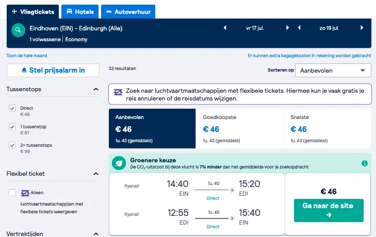Click the info icon on Groenere keuze
This screenshot has height=237, width=376.
point(365,163)
